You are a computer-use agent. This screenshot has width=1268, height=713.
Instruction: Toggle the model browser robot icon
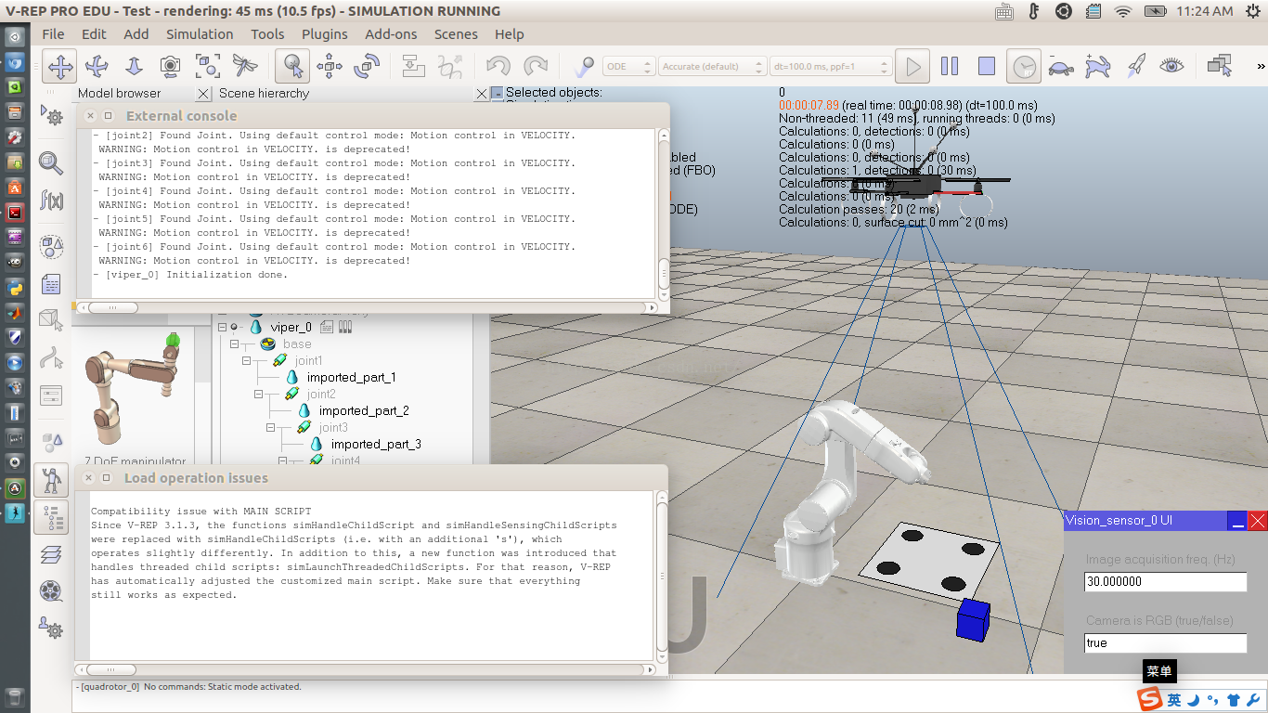pyautogui.click(x=51, y=480)
